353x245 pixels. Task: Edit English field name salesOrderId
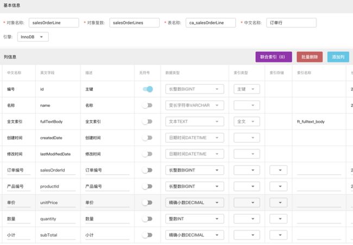(58, 170)
